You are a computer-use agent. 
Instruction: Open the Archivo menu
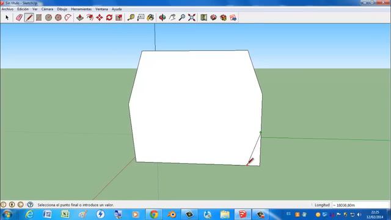click(7, 9)
